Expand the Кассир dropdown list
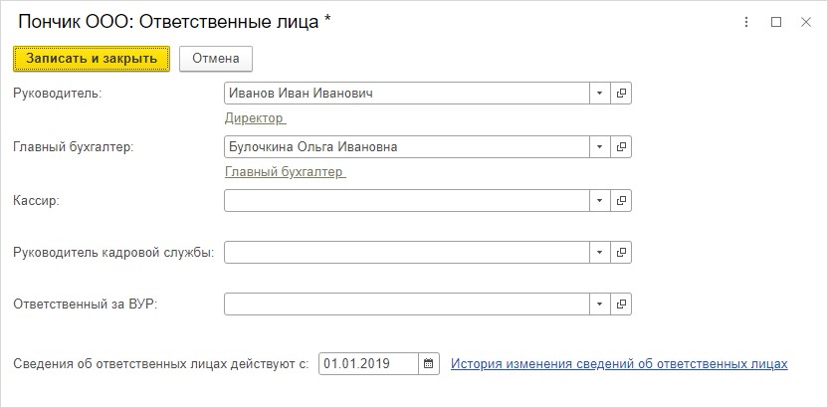Screen dimensions: 828x408 click(600, 201)
